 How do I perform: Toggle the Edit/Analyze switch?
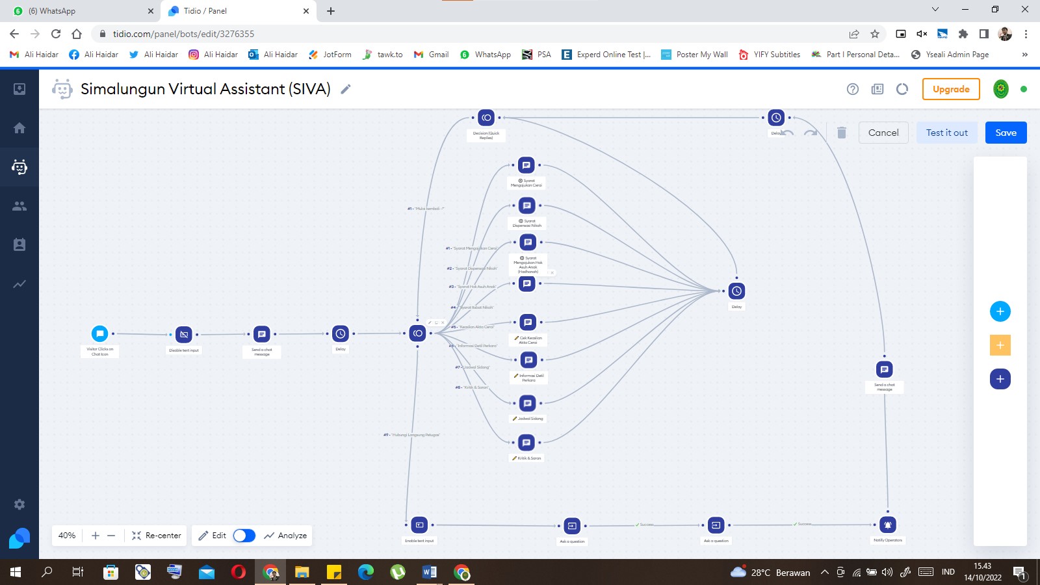pyautogui.click(x=244, y=536)
